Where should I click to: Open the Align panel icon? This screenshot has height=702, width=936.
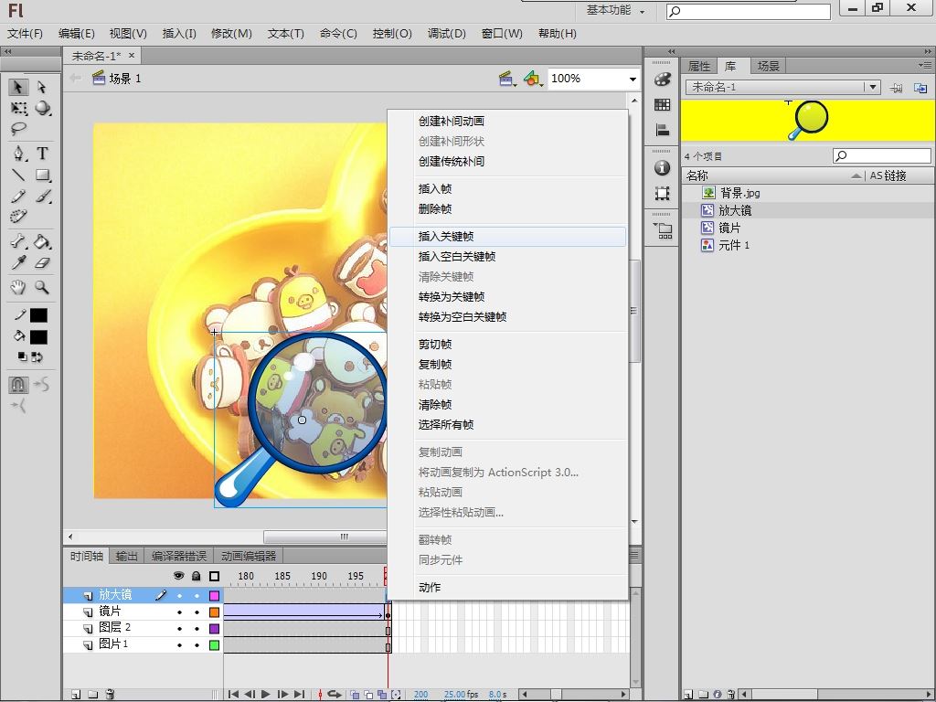coord(662,130)
